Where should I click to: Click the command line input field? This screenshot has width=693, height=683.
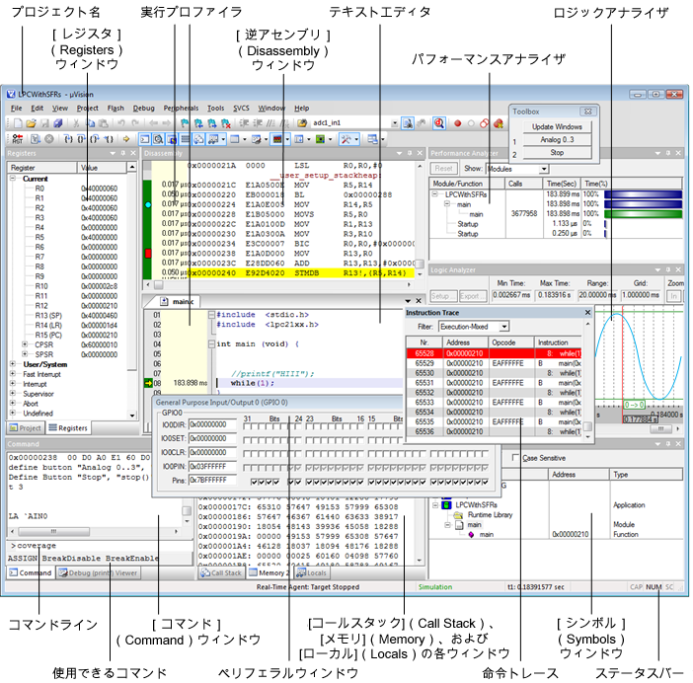(x=100, y=546)
